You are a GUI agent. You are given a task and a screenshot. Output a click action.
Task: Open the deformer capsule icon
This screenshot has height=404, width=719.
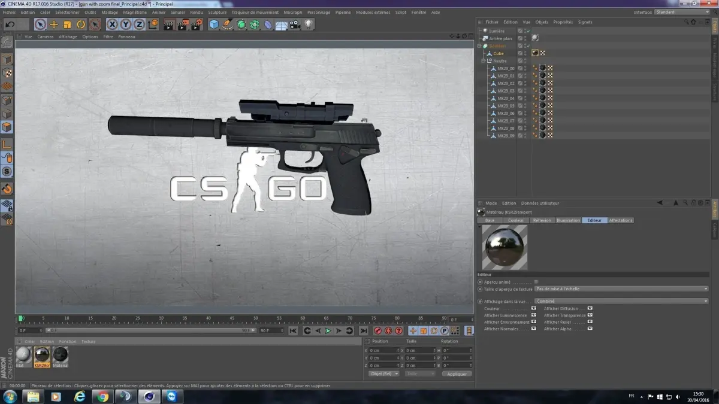(268, 25)
